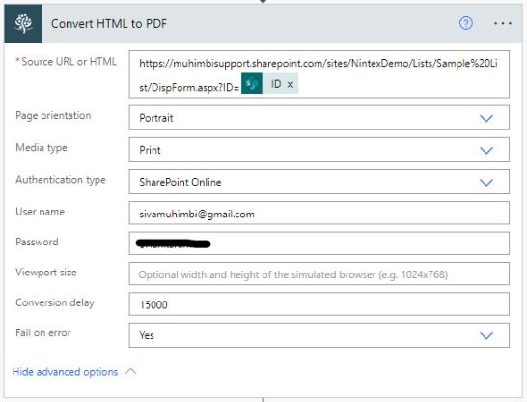Click the Fail on error label

[43, 332]
